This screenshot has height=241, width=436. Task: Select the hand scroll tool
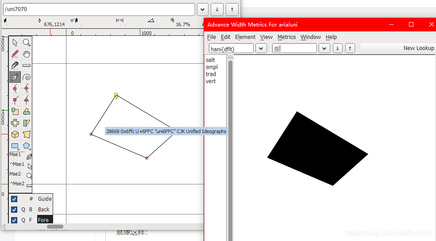27,54
